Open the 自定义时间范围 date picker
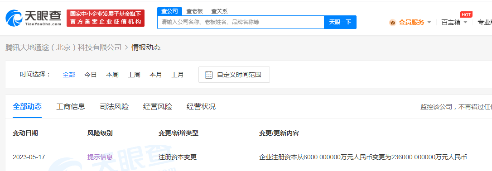This screenshot has height=171, width=492. coord(234,75)
